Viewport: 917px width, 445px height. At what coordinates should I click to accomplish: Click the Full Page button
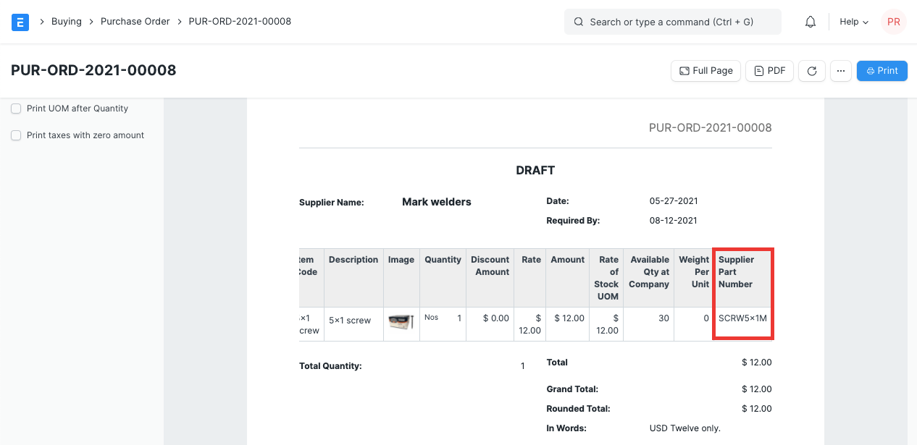(705, 70)
